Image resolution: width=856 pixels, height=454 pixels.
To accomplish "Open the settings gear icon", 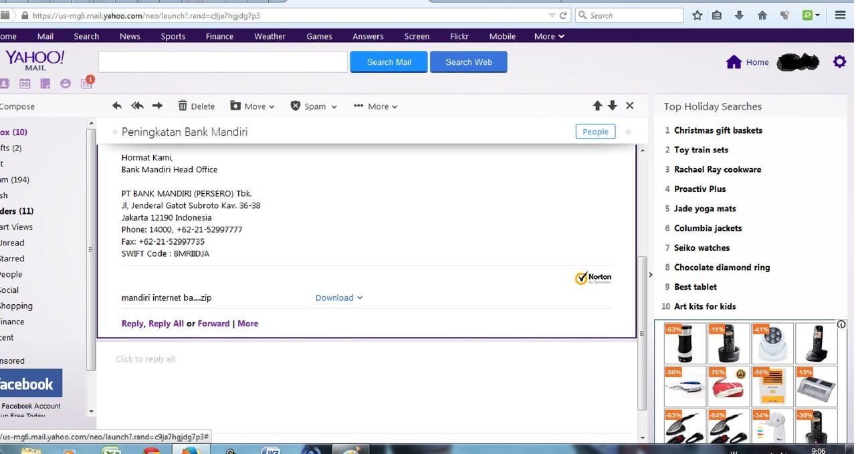I will (x=839, y=62).
